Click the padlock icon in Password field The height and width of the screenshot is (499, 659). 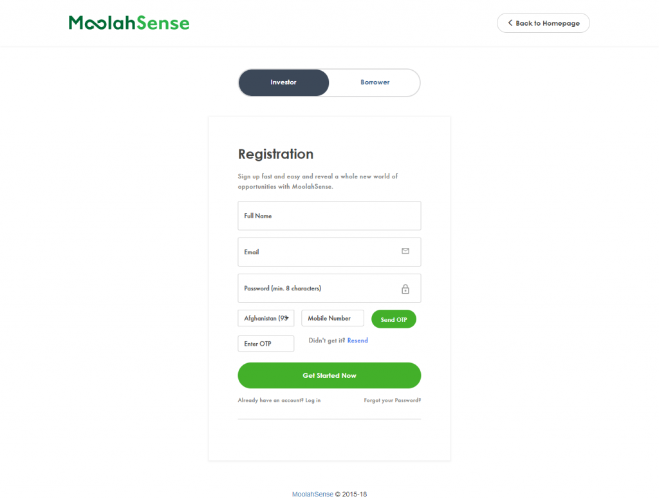(x=405, y=289)
